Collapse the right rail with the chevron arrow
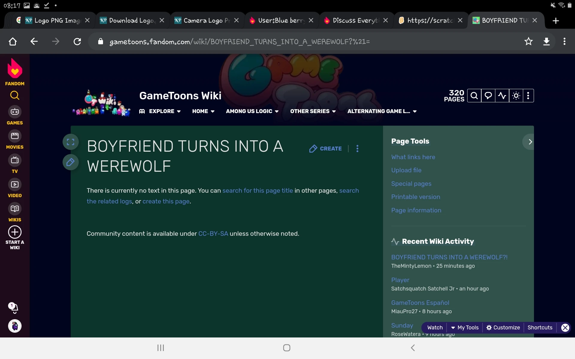This screenshot has height=359, width=575. (x=530, y=142)
